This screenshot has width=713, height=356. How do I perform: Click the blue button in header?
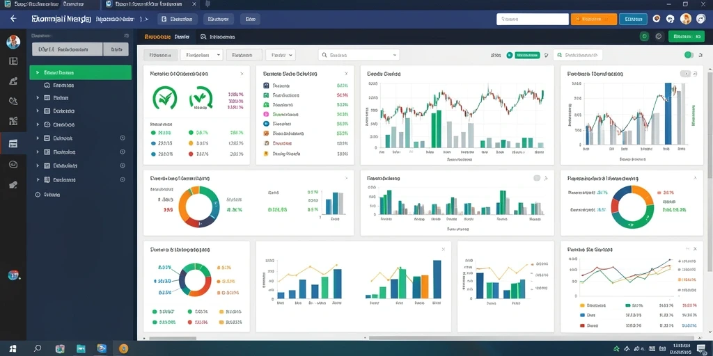[633, 19]
